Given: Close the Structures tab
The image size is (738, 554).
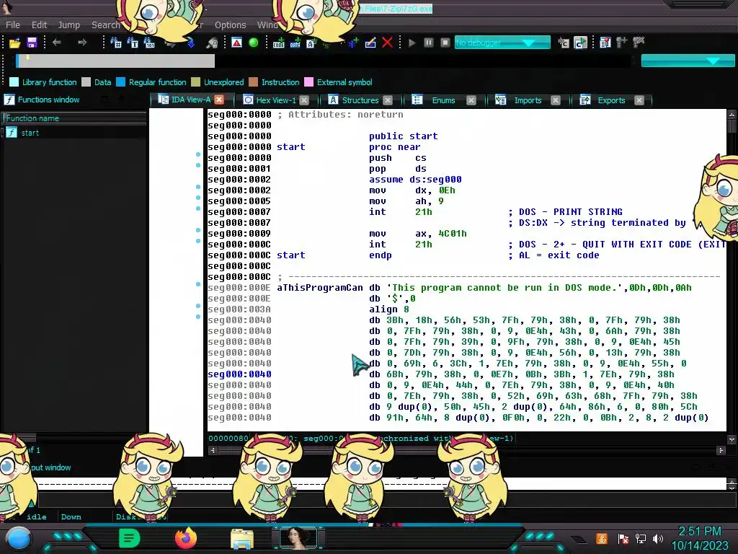Looking at the screenshot, I should (x=387, y=100).
